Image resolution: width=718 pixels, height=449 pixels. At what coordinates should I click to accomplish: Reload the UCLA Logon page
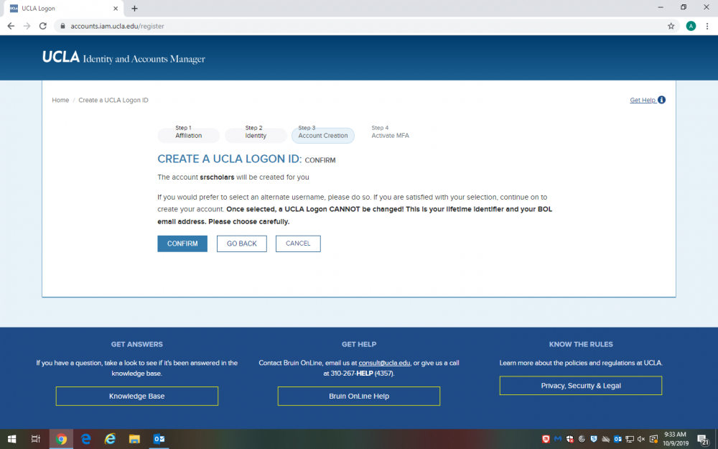(x=43, y=26)
